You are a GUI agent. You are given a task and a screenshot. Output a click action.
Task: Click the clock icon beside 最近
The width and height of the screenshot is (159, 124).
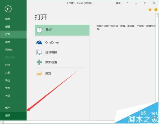(39, 30)
